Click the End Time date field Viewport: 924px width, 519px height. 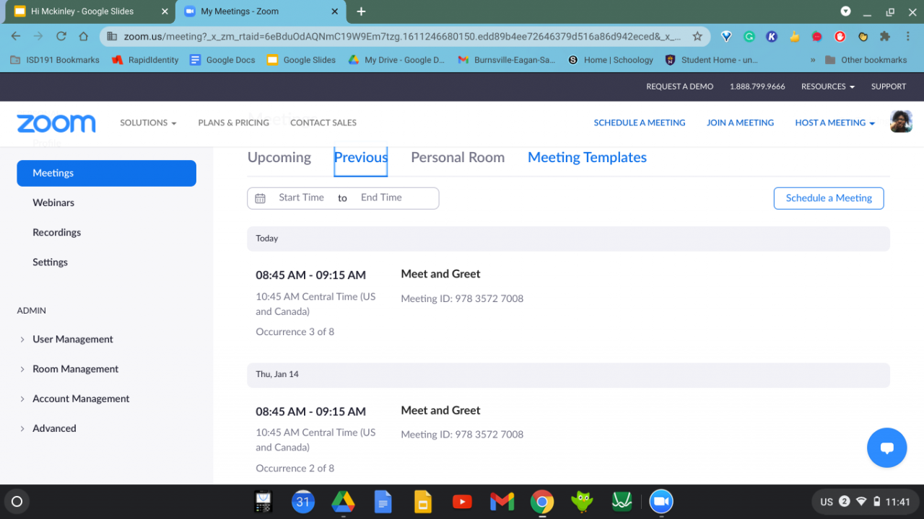tap(381, 198)
